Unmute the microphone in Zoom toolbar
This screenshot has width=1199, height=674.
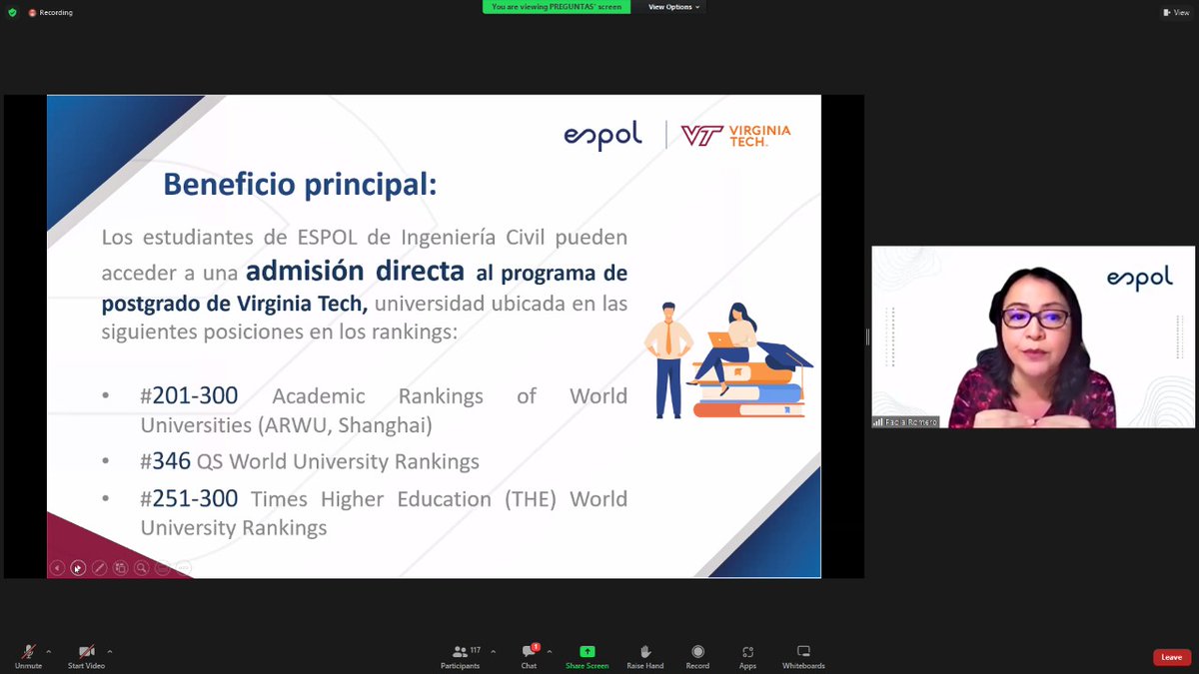tap(28, 656)
